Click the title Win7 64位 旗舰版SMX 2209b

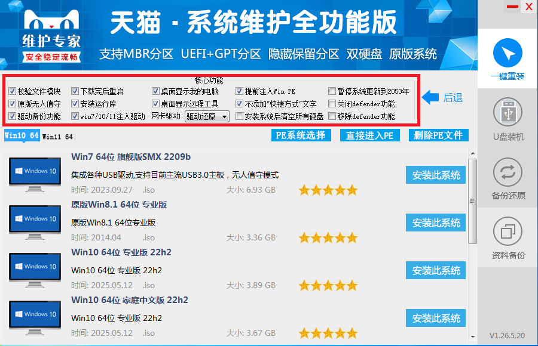point(131,157)
